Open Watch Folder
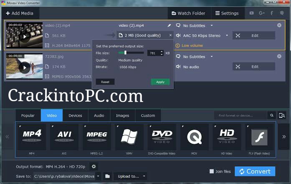Image resolution: width=291 pixels, height=184 pixels. (189, 13)
